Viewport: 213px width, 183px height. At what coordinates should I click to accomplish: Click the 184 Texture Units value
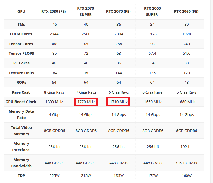click(54, 73)
